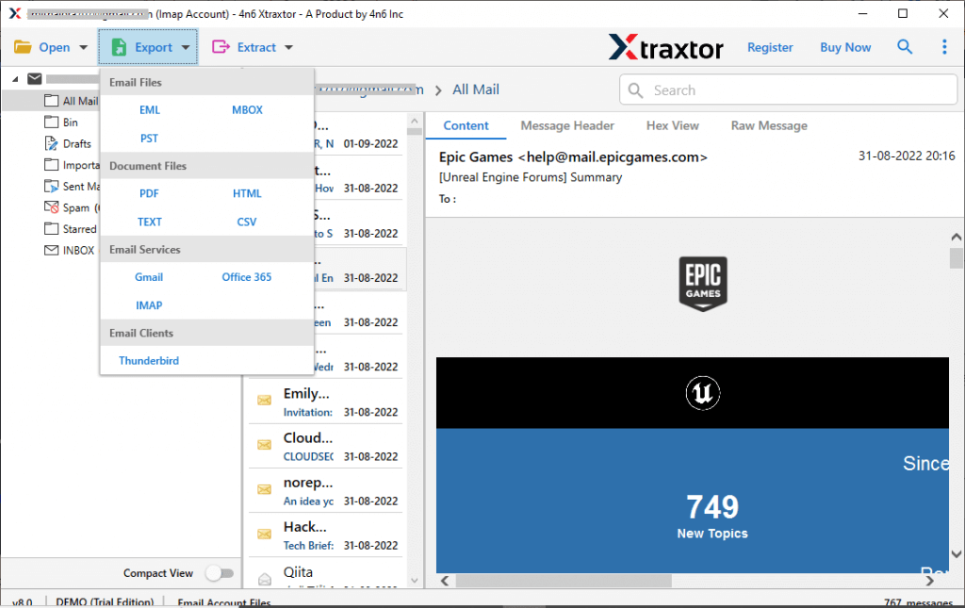Click the Sent Mail folder icon
Screen dimensions: 965x608
[53, 186]
